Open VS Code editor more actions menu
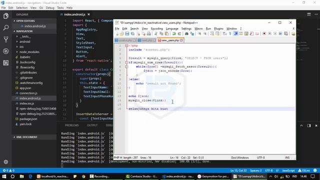 point(316,14)
